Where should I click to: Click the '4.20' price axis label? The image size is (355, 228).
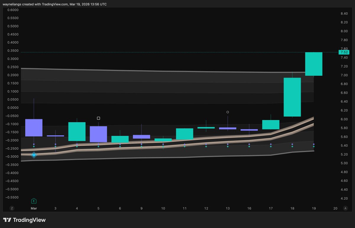(x=344, y=198)
